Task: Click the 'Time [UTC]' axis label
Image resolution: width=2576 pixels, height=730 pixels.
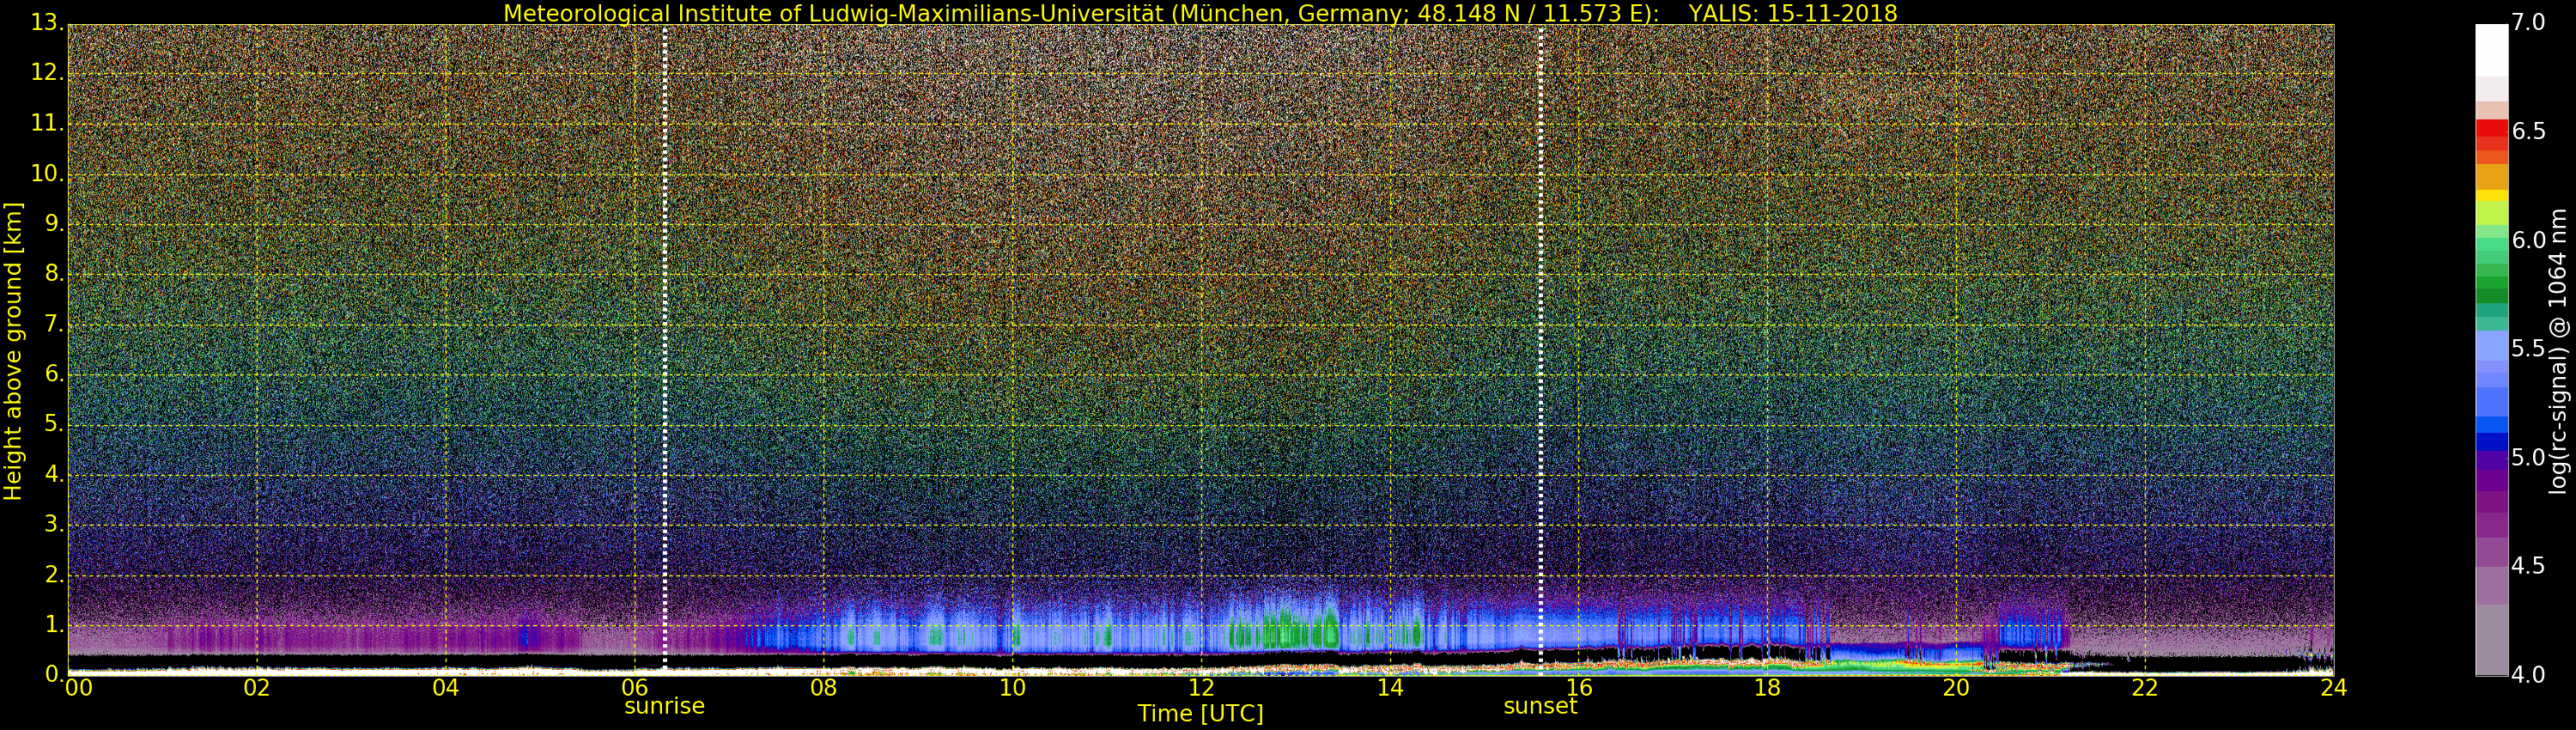Action: point(1200,713)
